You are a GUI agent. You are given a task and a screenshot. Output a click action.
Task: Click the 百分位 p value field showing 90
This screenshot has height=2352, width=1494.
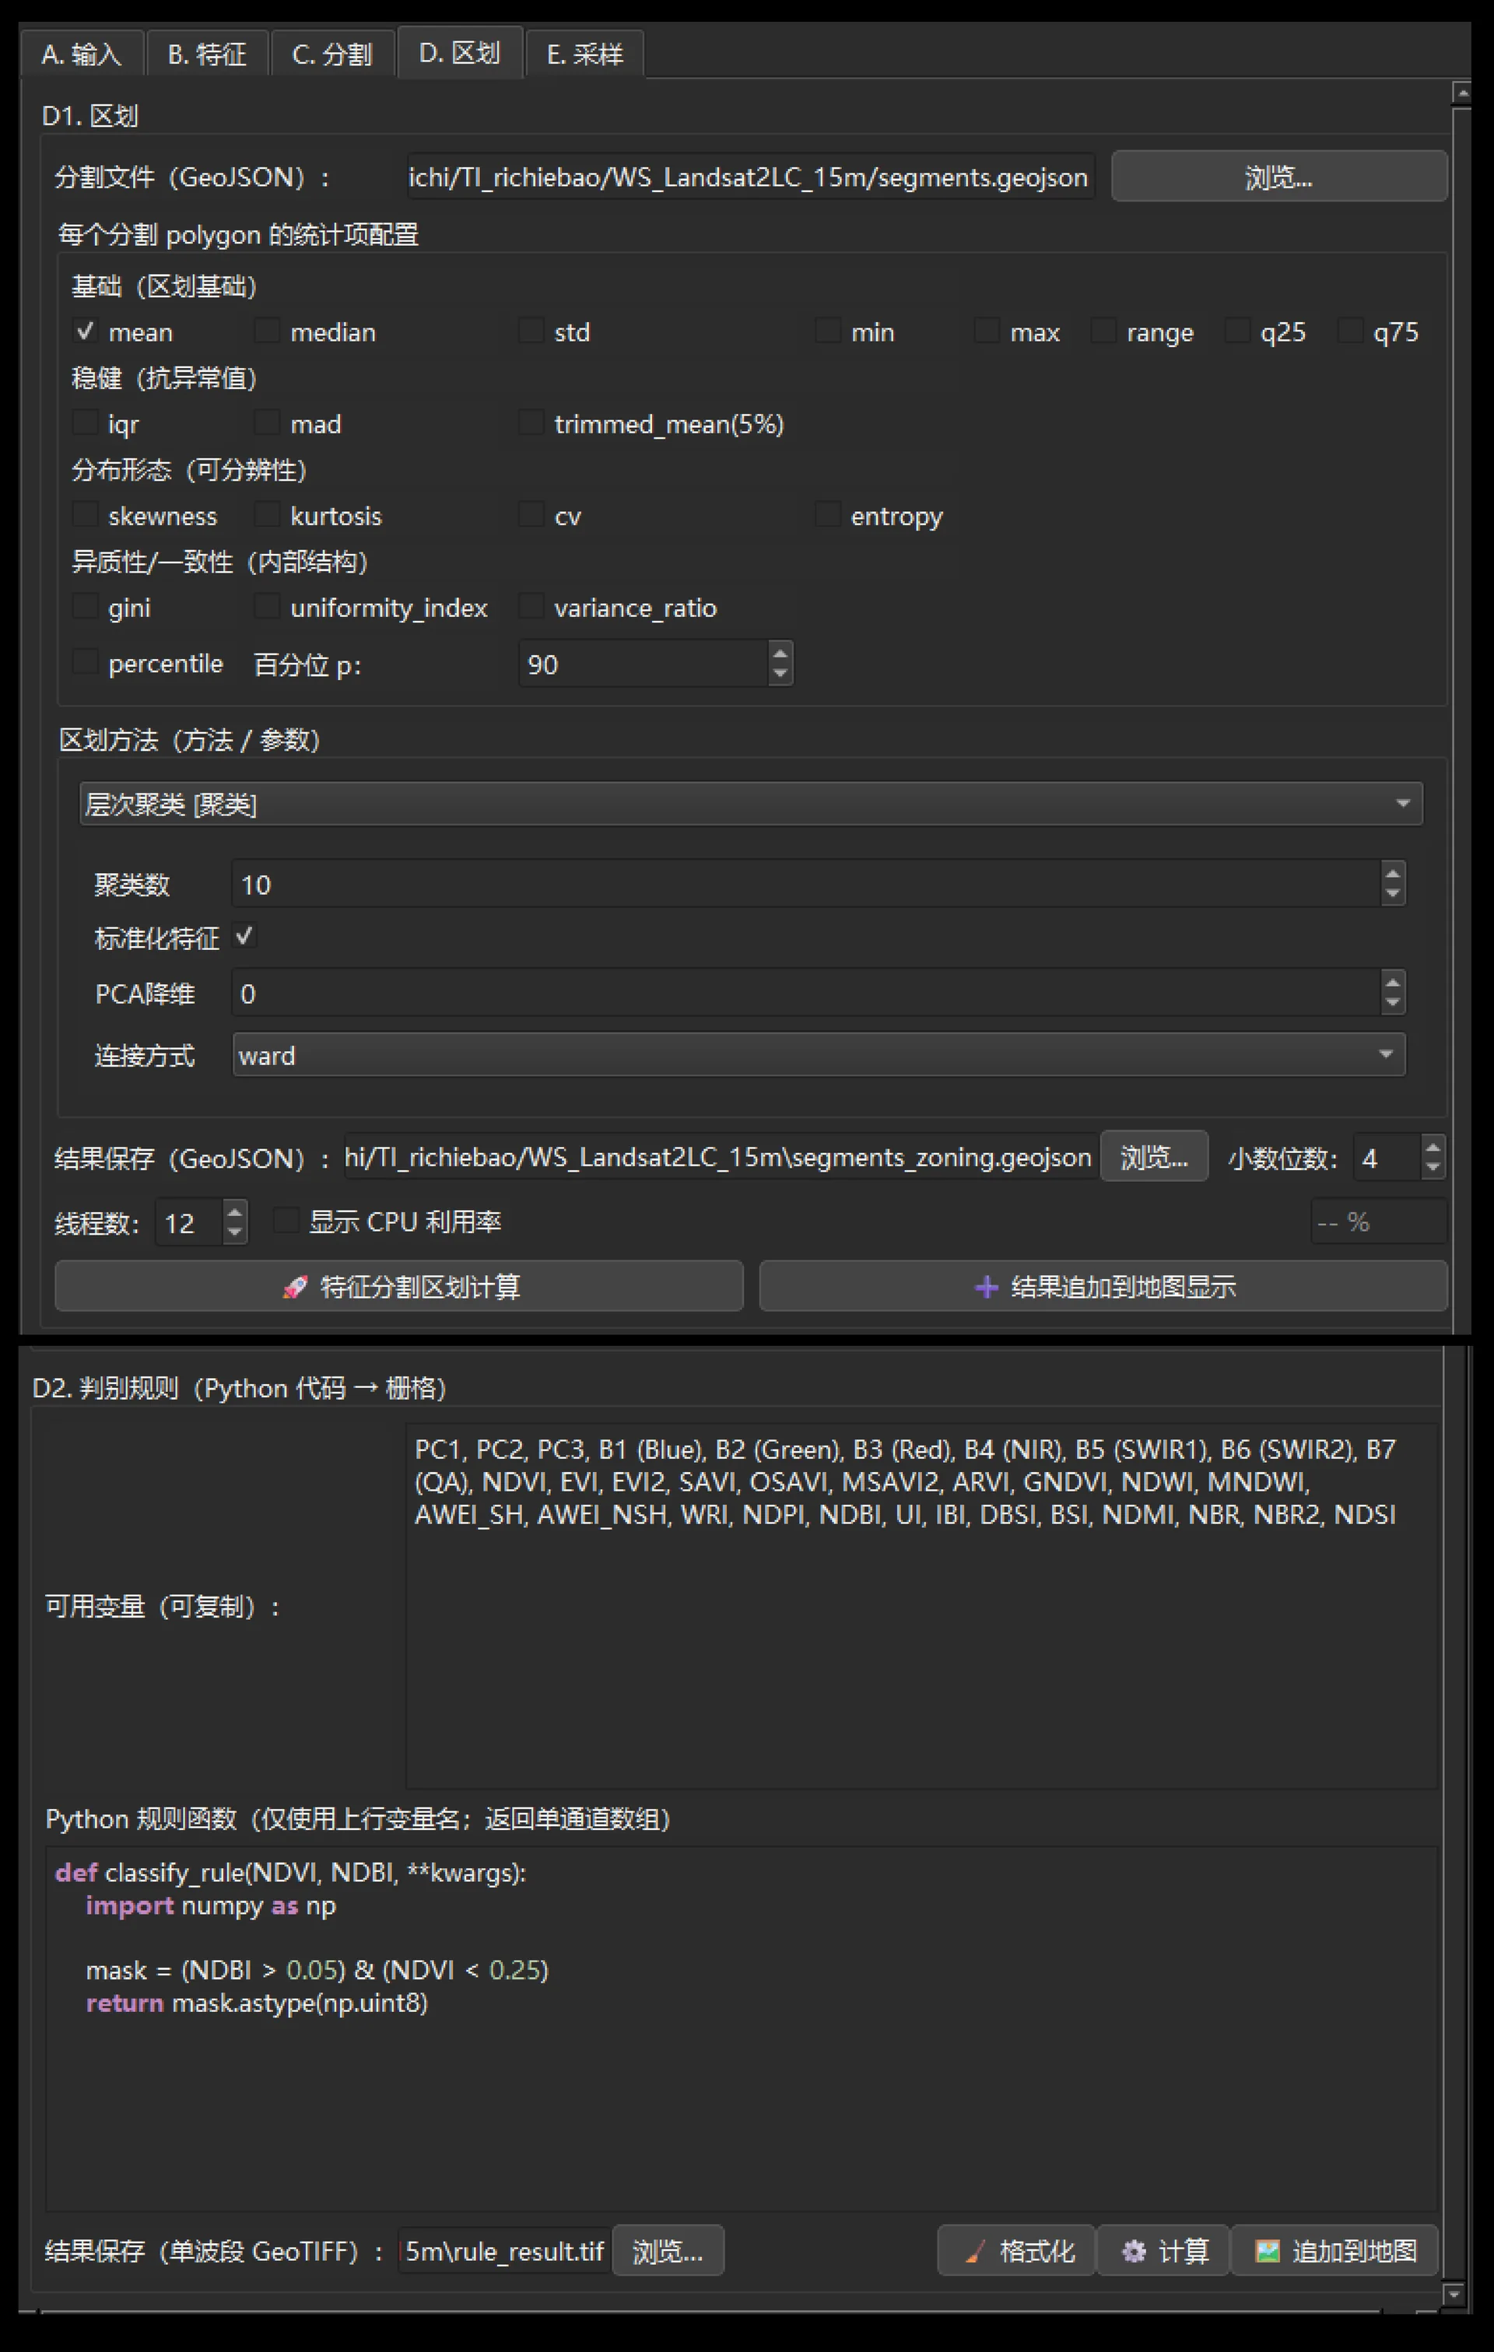tap(645, 664)
